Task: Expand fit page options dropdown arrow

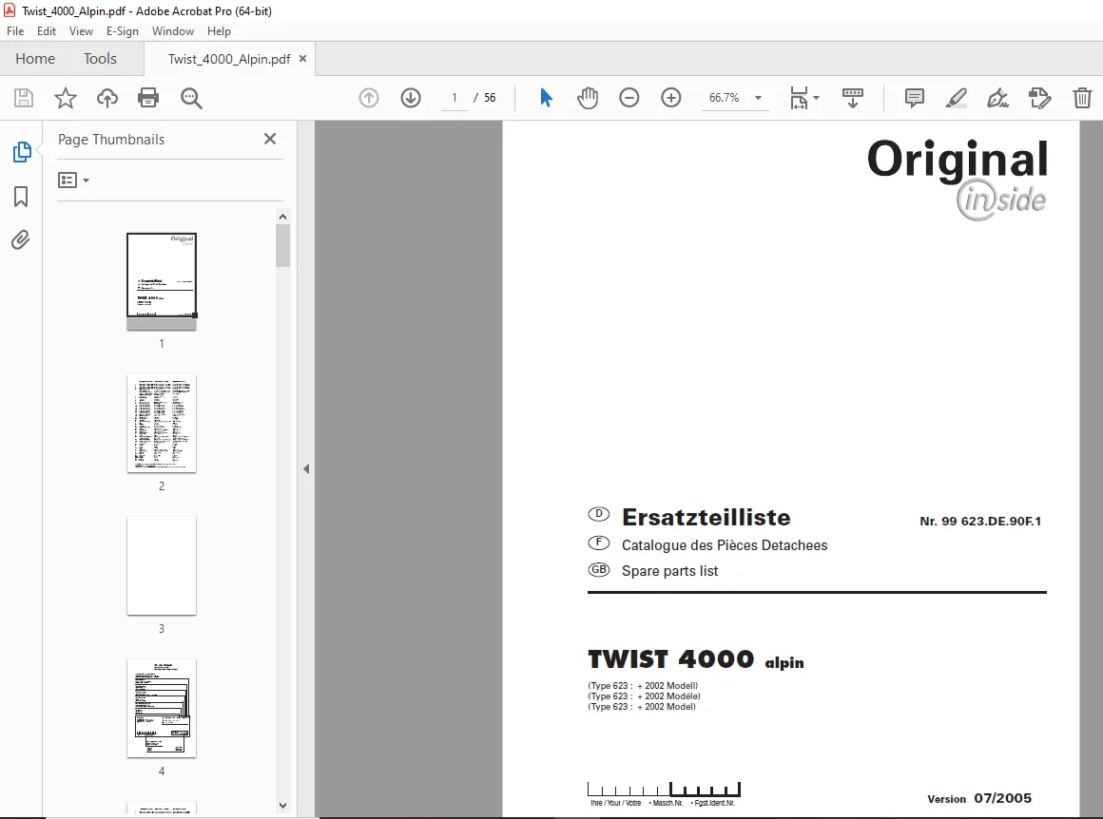Action: (x=816, y=98)
